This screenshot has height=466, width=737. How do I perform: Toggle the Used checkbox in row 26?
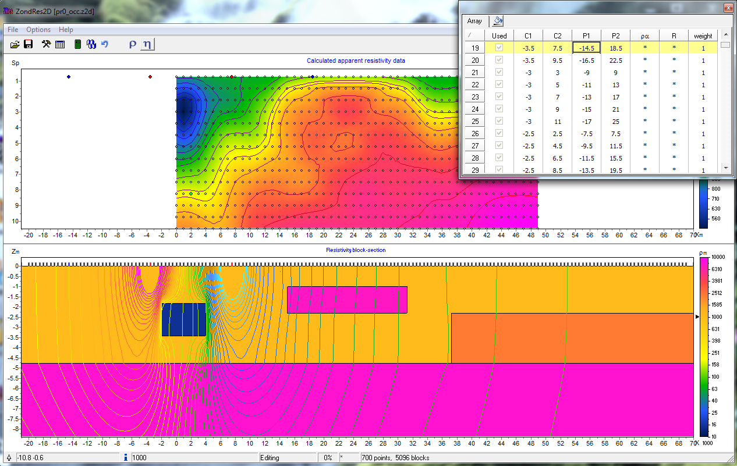(x=499, y=134)
